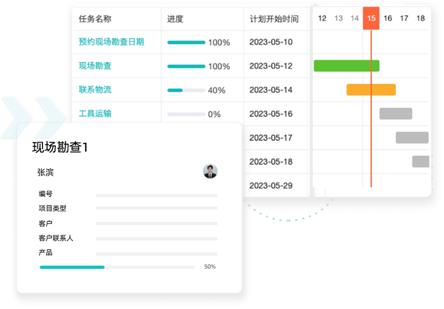Click the avatar photo on the task card
This screenshot has width=444, height=309.
[210, 171]
